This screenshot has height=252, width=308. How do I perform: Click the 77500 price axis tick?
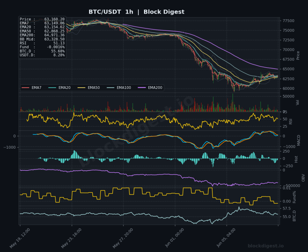[289, 21]
